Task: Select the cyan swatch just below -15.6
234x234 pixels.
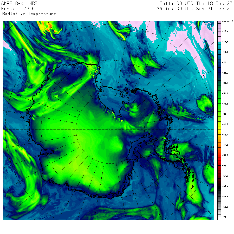Action: click(x=219, y=43)
